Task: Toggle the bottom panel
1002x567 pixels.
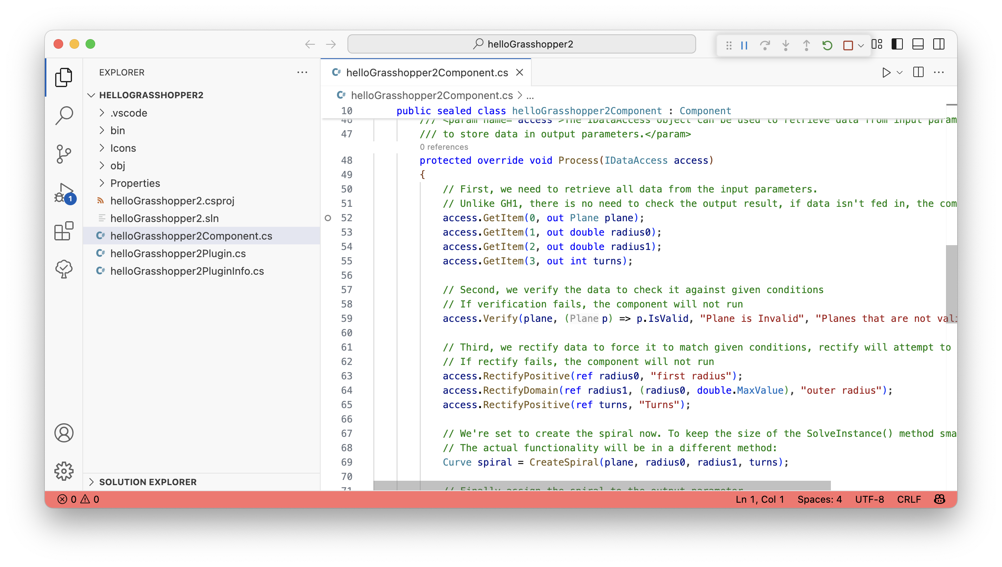Action: [918, 44]
